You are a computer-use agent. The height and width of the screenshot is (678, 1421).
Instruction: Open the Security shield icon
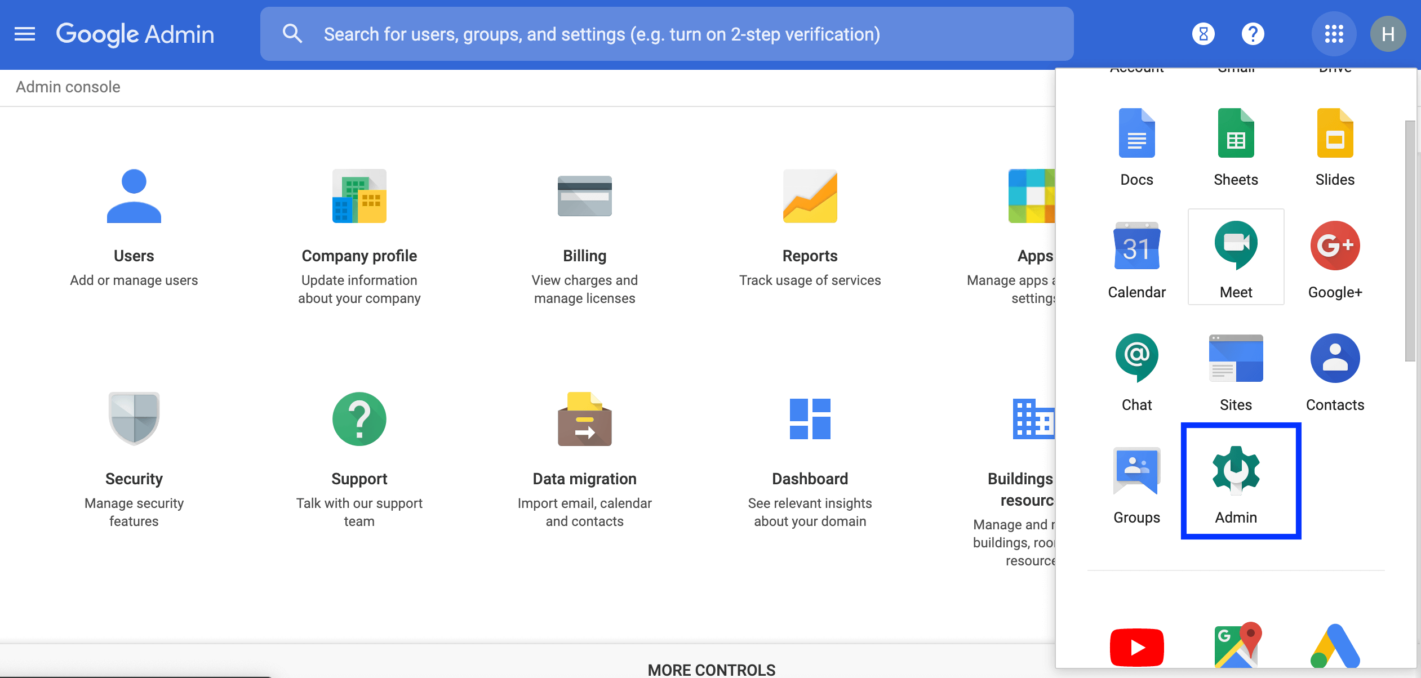(x=134, y=419)
